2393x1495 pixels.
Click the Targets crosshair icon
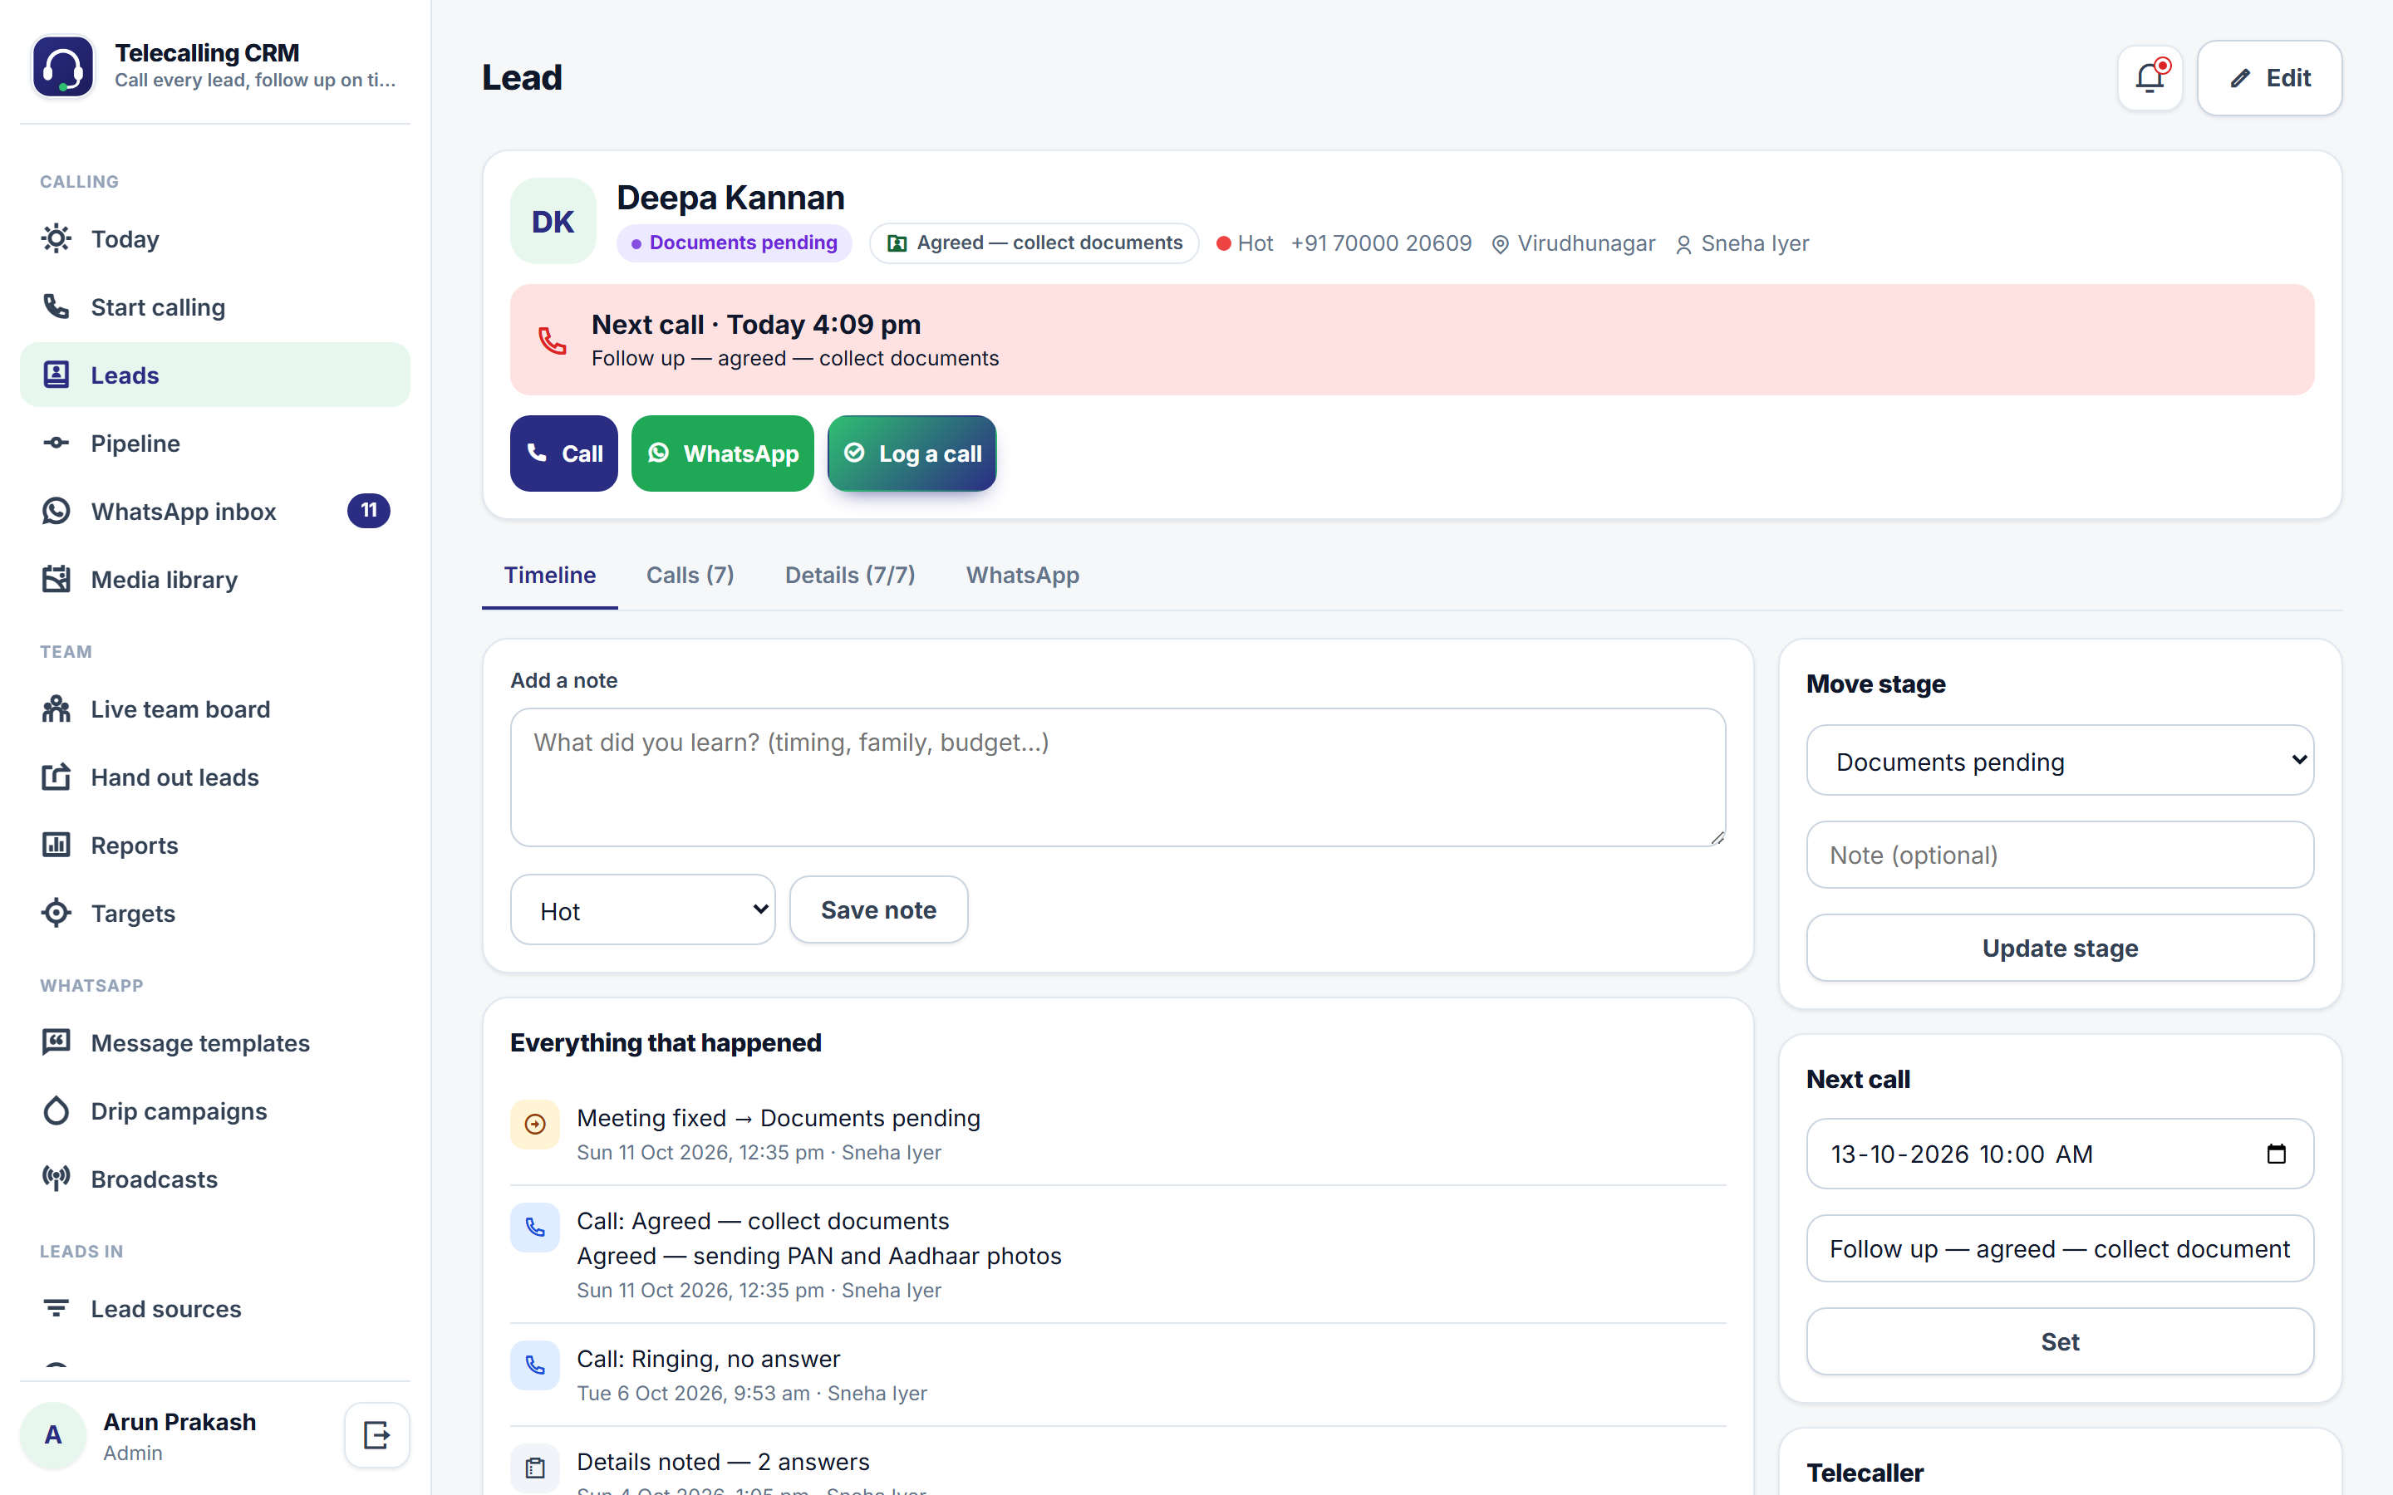[57, 913]
